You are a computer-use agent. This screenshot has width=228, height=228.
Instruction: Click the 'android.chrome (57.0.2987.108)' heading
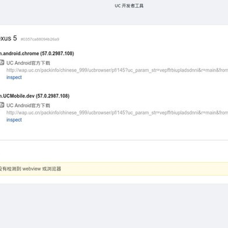tap(37, 54)
